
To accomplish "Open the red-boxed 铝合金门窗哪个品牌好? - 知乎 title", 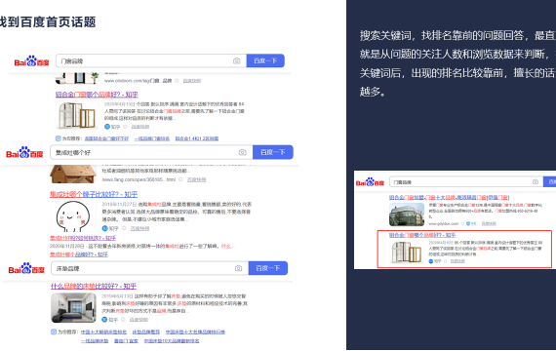I will 422,235.
